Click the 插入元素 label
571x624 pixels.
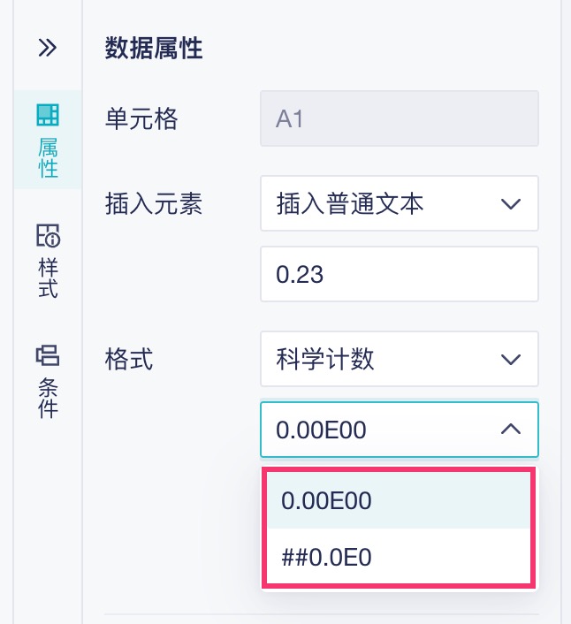coord(154,204)
